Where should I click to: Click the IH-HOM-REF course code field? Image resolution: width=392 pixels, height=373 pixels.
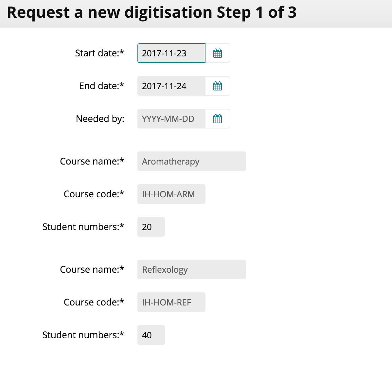click(171, 302)
